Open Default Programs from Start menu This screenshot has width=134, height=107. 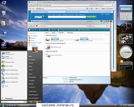[33, 95]
